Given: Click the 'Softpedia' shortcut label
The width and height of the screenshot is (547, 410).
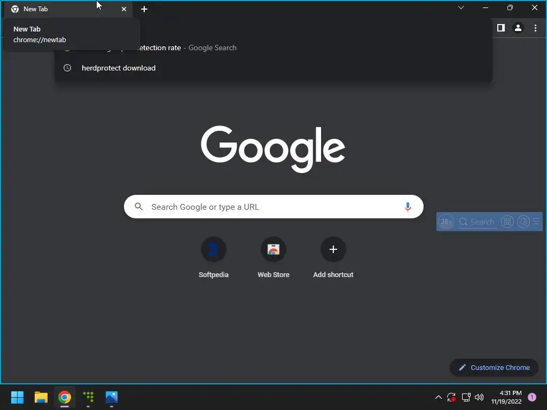Looking at the screenshot, I should [214, 275].
